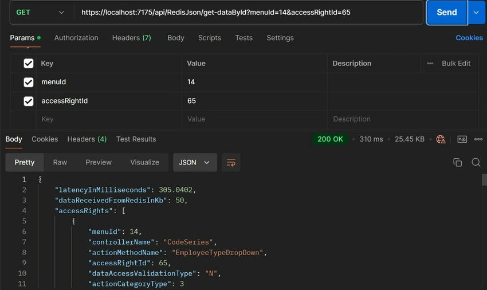Viewport: 487px width, 290px height.
Task: Click the empty Value placeholder field
Action: click(255, 119)
